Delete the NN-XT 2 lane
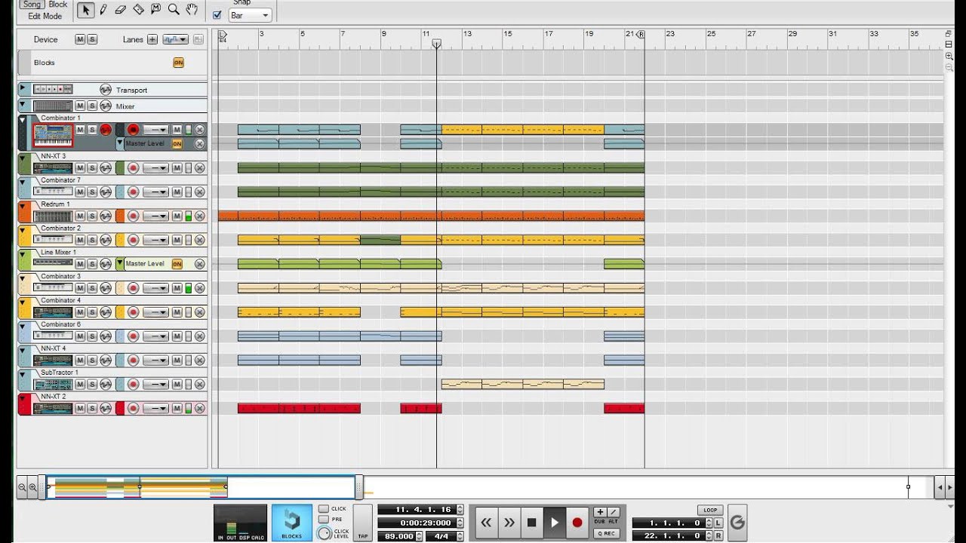966x543 pixels. [199, 409]
